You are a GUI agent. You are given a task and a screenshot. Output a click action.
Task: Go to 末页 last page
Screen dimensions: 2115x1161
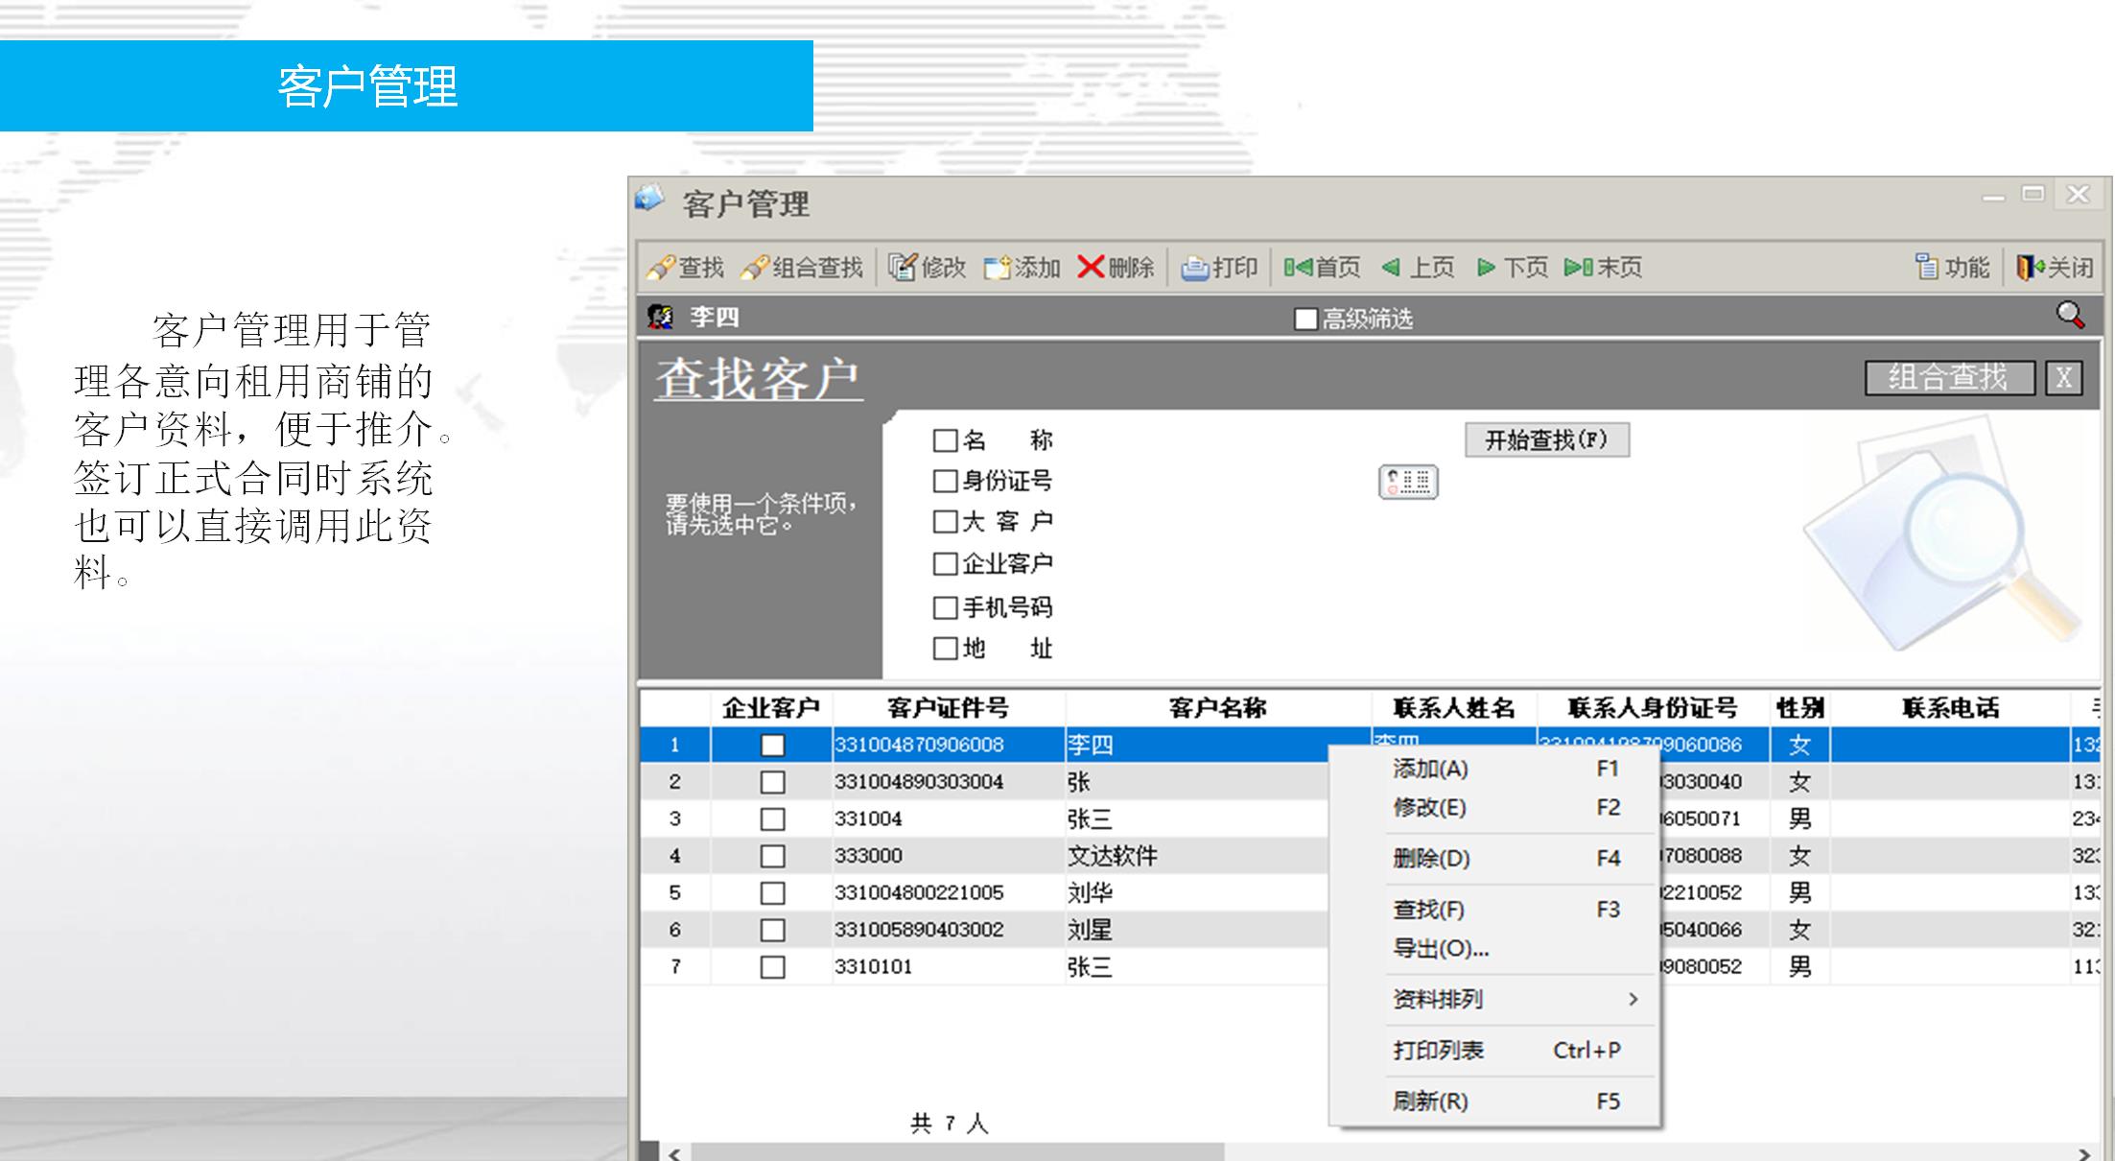click(x=1603, y=268)
